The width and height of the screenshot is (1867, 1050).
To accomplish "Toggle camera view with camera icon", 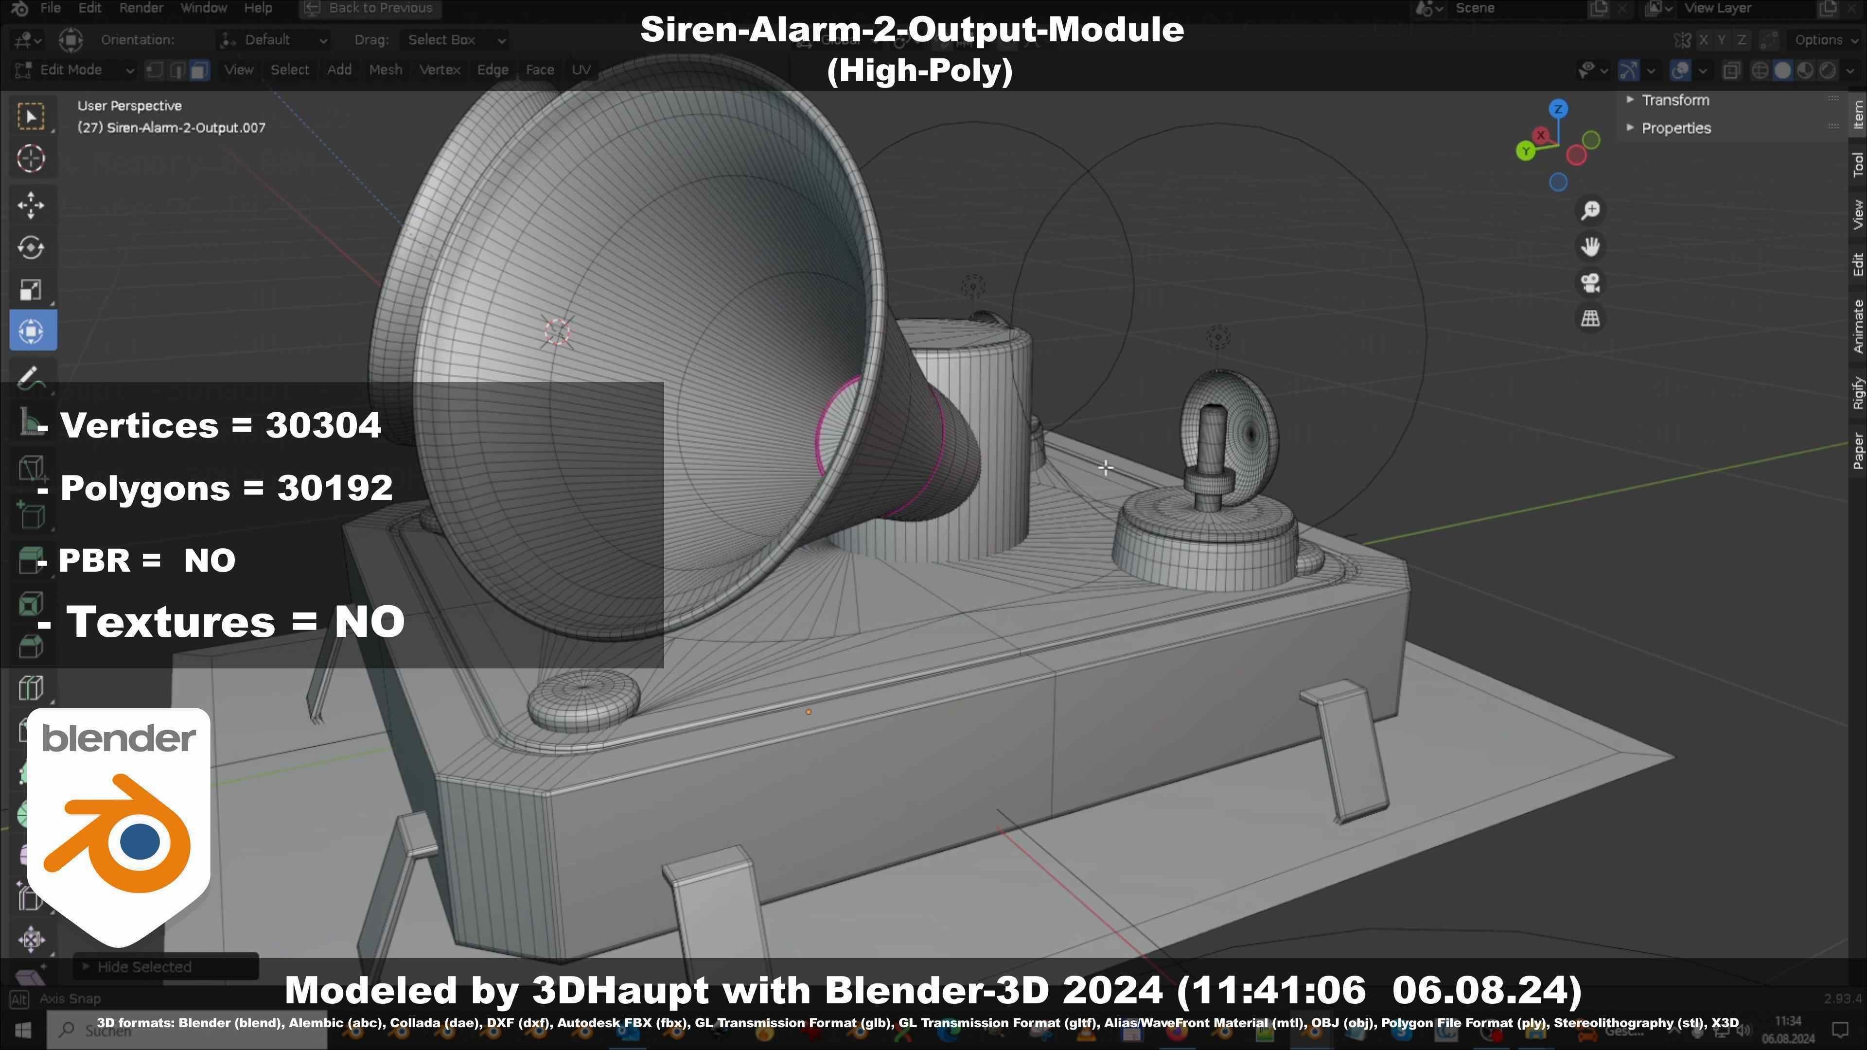I will pos(1590,282).
